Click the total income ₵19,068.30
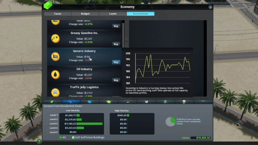258x145 pixels. tap(203, 138)
